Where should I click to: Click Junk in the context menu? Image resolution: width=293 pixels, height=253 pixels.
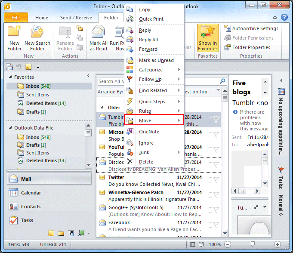coord(154,152)
